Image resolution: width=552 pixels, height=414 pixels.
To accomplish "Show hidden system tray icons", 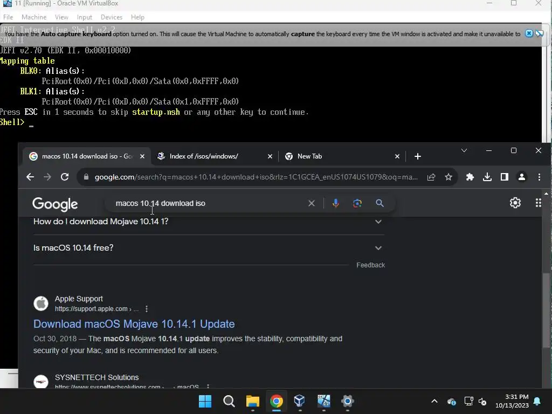I will tap(434, 401).
